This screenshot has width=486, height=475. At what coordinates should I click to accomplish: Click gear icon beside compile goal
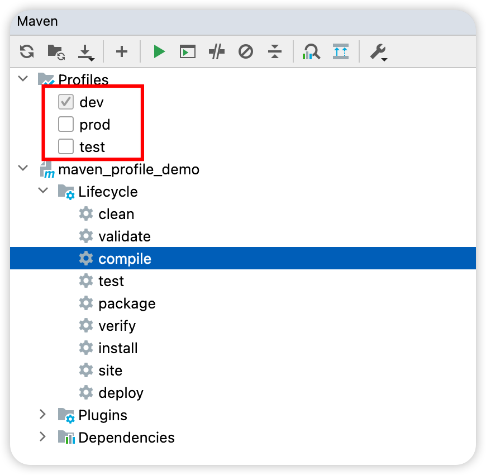86,259
